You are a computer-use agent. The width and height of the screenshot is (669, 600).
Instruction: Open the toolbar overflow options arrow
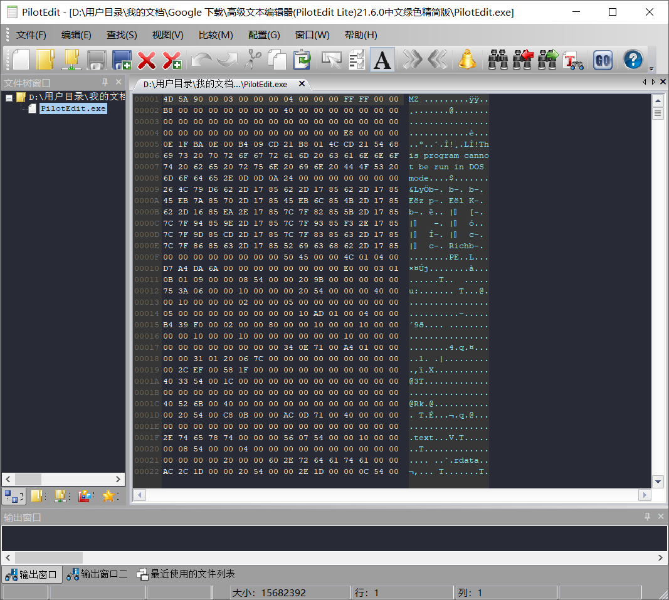pyautogui.click(x=651, y=68)
